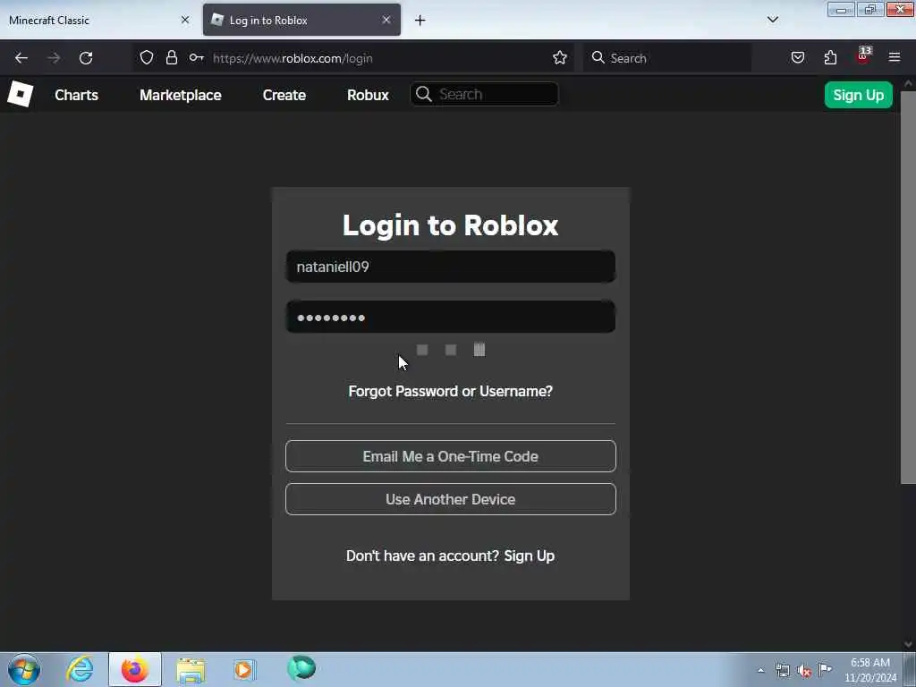The height and width of the screenshot is (687, 916).
Task: Open the Extensions puzzle icon
Action: [x=830, y=57]
